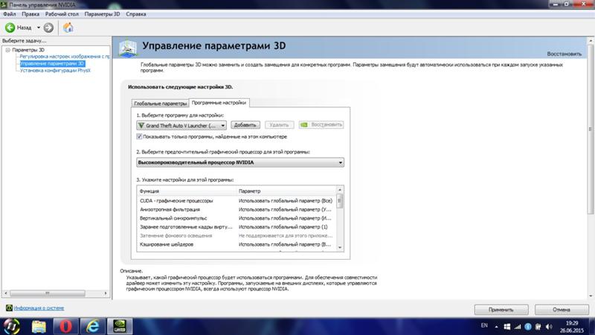Click the Восстановить link at top right

pos(564,54)
